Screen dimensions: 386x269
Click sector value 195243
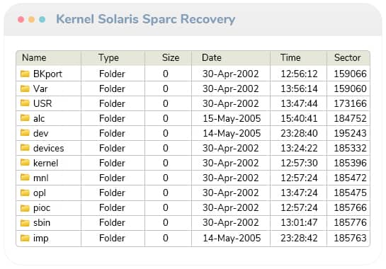pos(350,133)
